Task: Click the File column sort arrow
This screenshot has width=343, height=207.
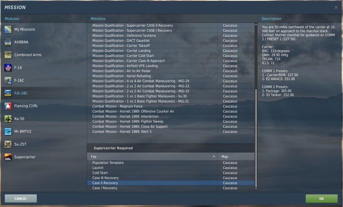Action: pos(214,157)
